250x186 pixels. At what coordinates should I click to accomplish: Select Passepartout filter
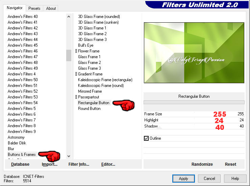click(89, 97)
